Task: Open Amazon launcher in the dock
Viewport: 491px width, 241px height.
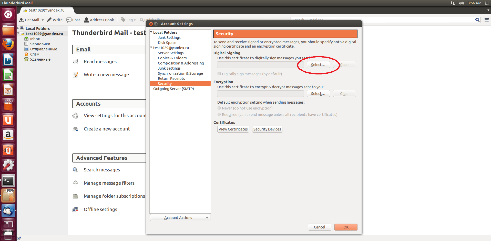Action: pyautogui.click(x=8, y=135)
